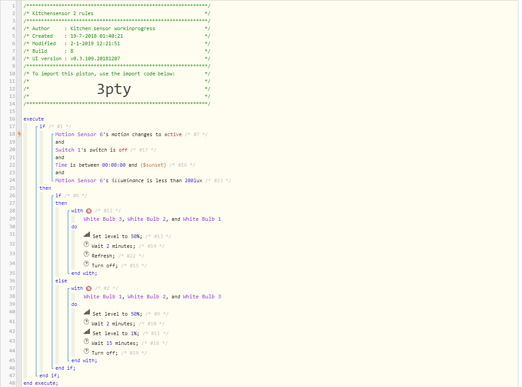Click the question icon before Wait 2 minutes #10
This screenshot has width=522, height=387.
point(86,322)
